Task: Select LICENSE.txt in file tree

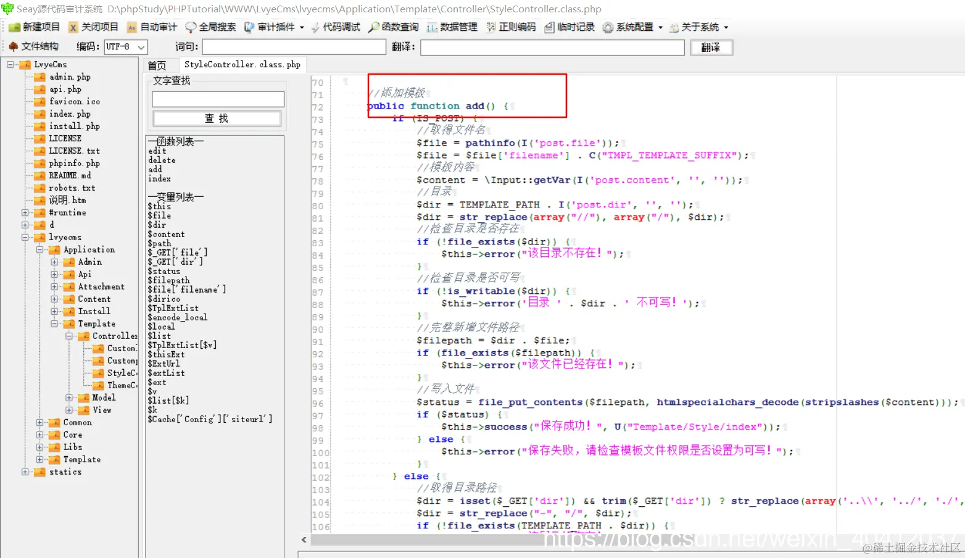Action: click(75, 151)
